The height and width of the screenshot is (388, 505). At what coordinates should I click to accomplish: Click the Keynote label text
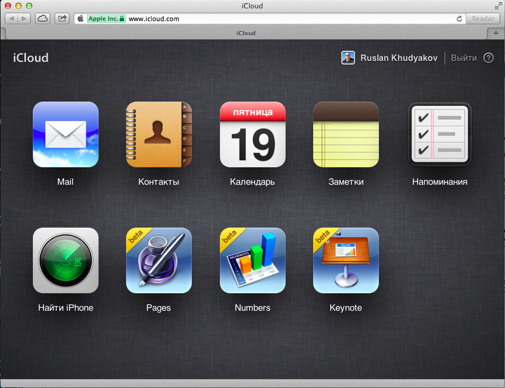point(345,308)
